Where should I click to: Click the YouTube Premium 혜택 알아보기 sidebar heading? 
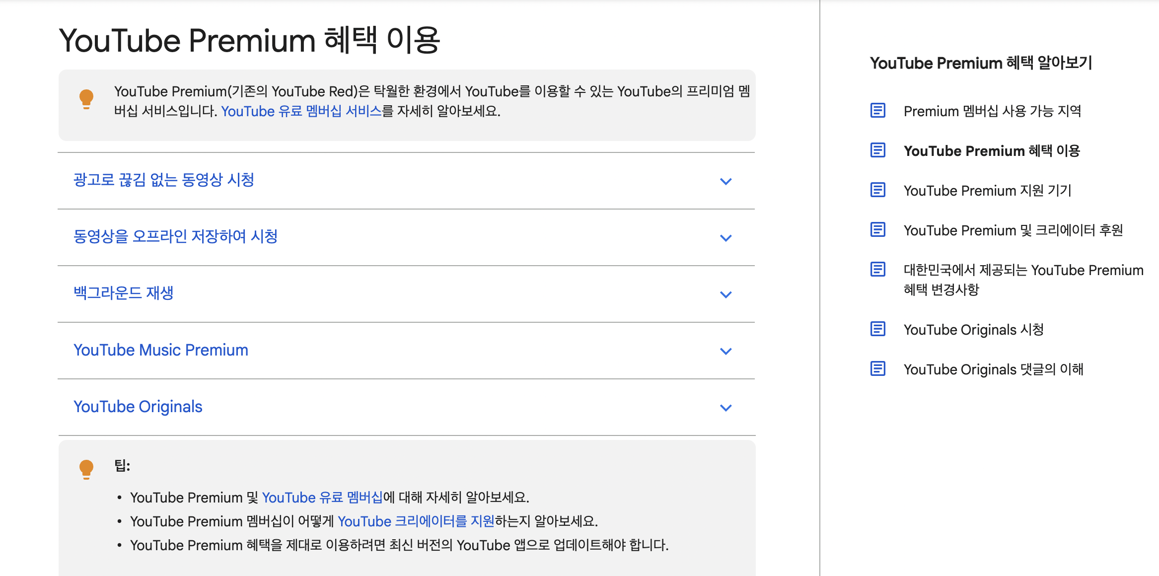click(x=981, y=63)
